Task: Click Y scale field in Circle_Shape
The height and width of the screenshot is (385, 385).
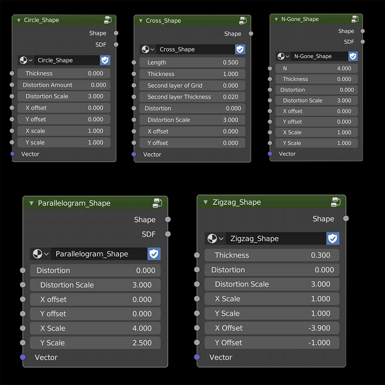Action: 64,143
